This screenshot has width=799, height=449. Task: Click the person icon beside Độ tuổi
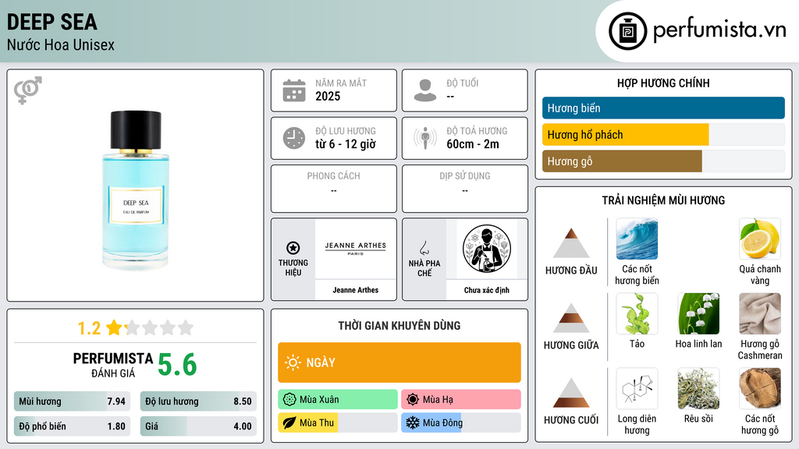[425, 90]
